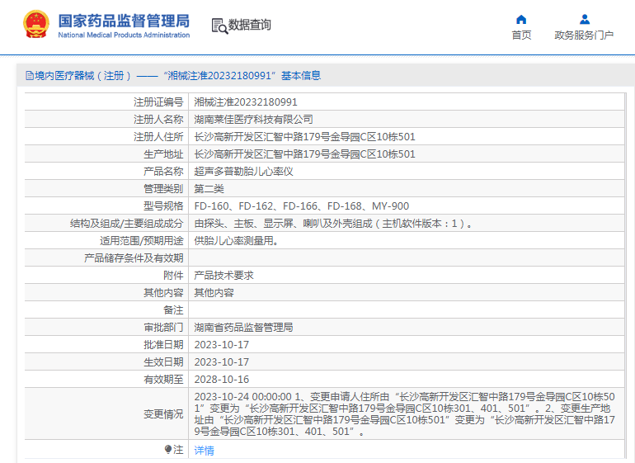Click the 变更情况 change description text
This screenshot has height=463, width=635.
pos(404,414)
